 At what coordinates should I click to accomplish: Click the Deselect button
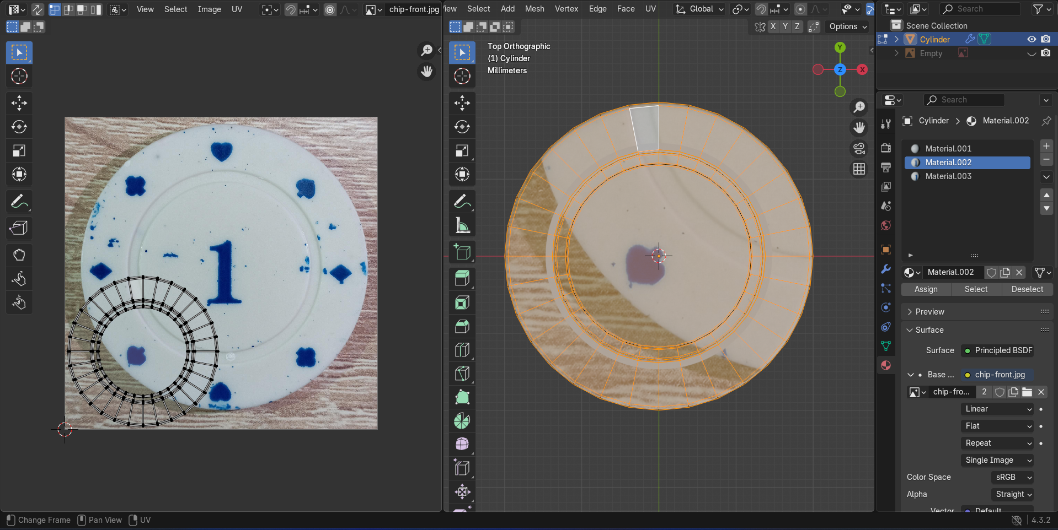(1027, 289)
